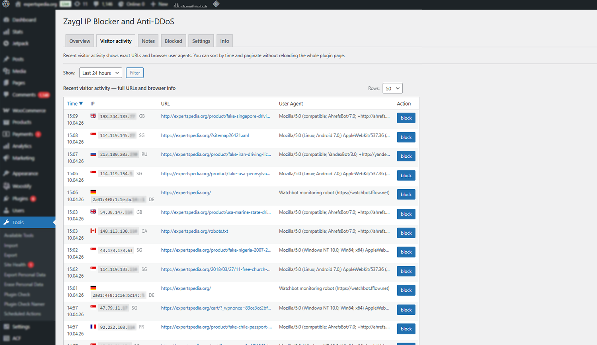Click Singapore flag beside IP 43.173.173.63
The image size is (597, 345).
93,250
